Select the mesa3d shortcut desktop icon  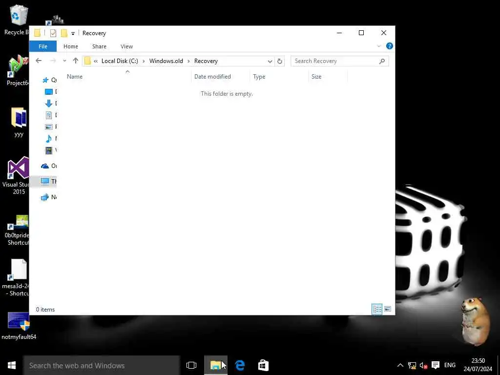(18, 277)
